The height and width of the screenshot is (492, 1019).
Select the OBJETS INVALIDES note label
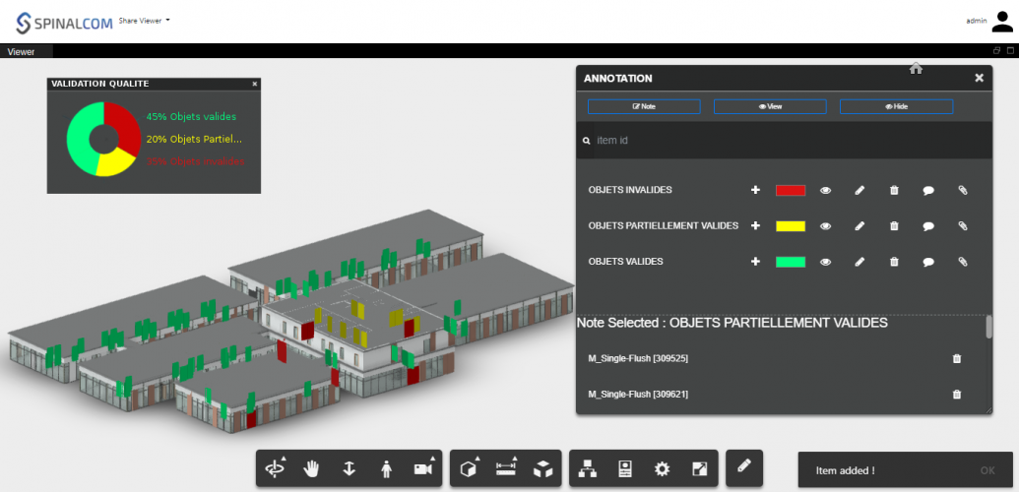tap(630, 190)
